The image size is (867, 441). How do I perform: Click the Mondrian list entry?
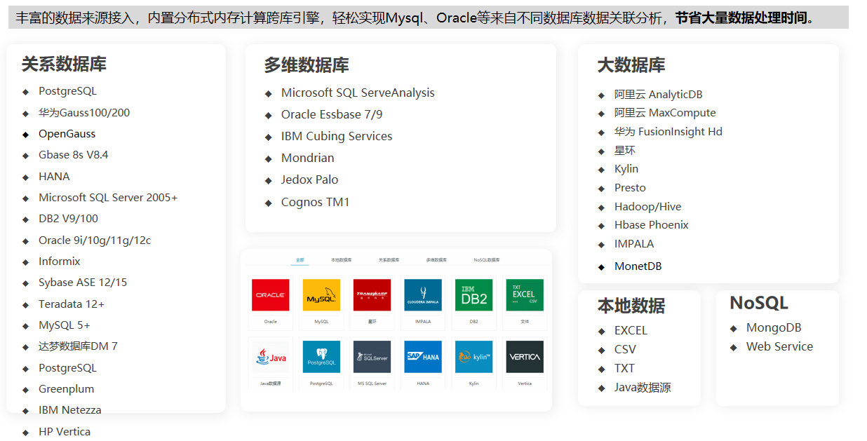pyautogui.click(x=308, y=158)
